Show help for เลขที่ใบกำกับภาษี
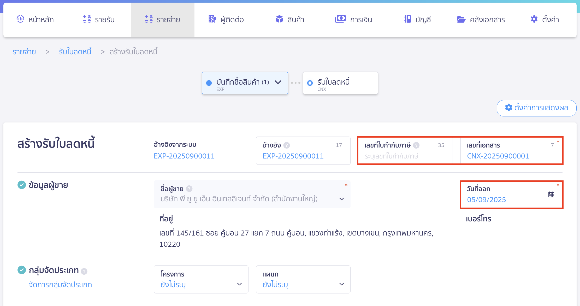 (416, 145)
